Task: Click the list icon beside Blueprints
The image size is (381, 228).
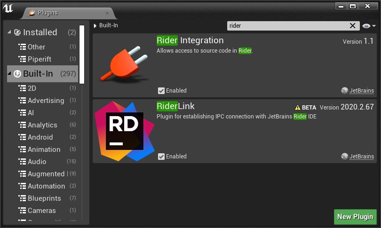Action: 22,198
